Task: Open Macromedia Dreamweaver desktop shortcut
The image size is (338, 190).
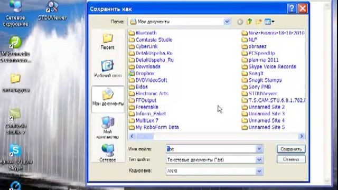Action: (15, 49)
